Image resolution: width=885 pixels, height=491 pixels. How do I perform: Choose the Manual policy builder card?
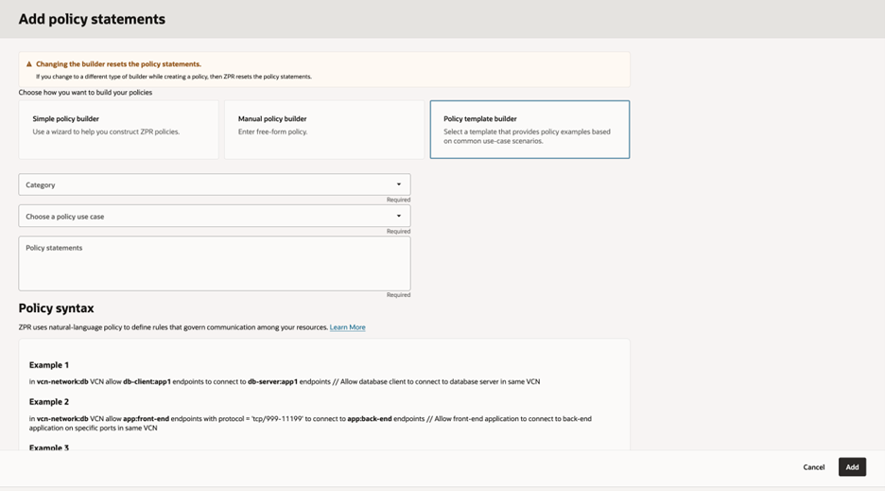(x=323, y=129)
